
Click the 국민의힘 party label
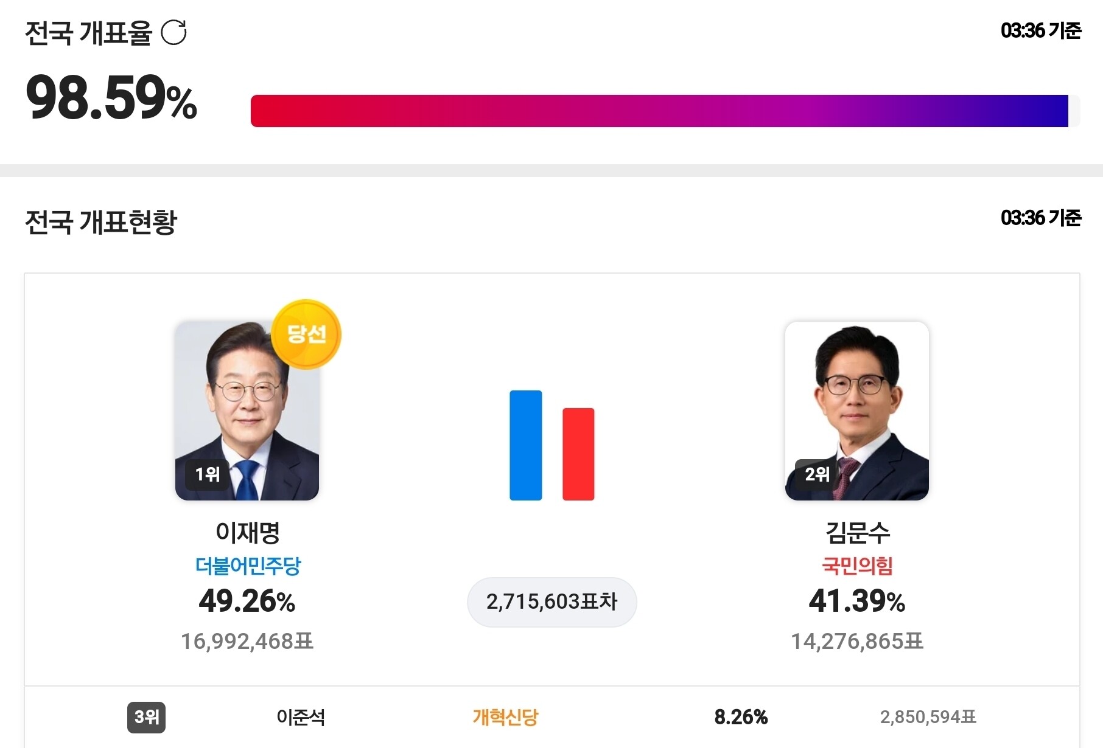[x=857, y=566]
